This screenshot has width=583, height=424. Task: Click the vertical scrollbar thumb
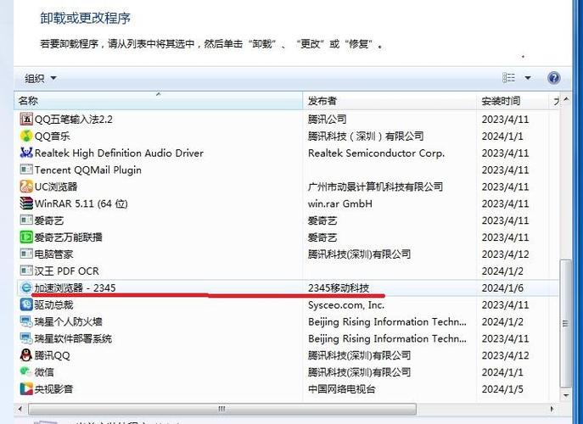point(565,323)
